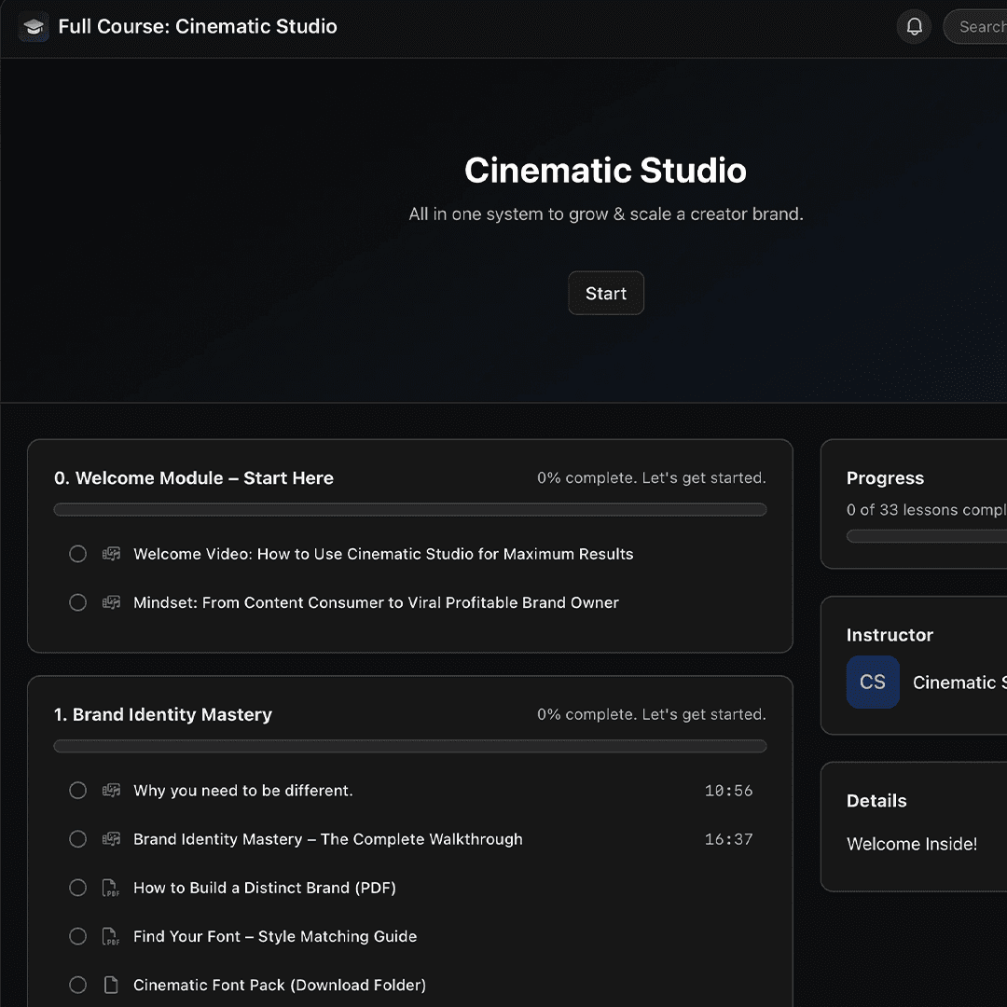Mark the Welcome Video lesson as complete
This screenshot has height=1007, width=1007.
coord(77,553)
